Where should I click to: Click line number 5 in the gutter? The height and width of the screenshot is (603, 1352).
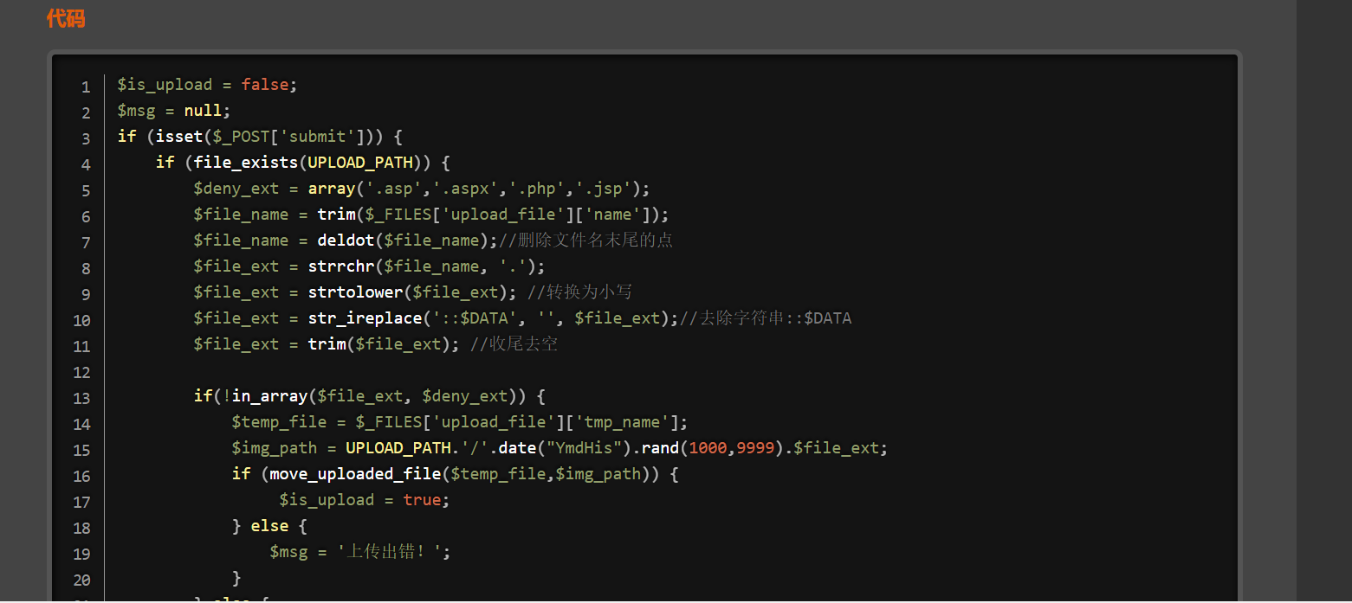point(86,190)
